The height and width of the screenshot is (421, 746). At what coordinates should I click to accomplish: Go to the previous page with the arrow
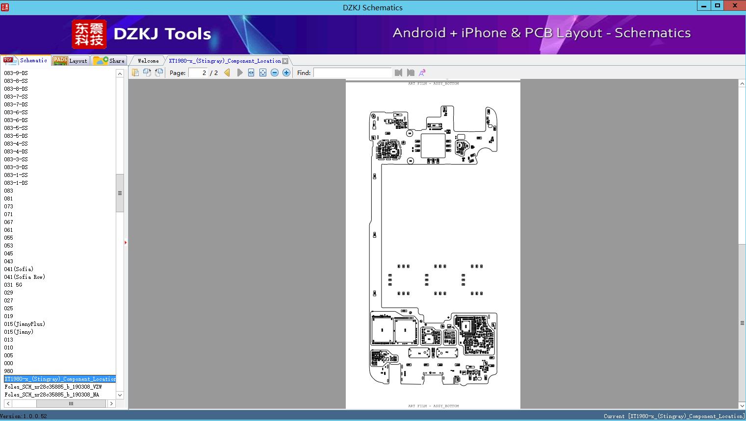click(x=227, y=73)
